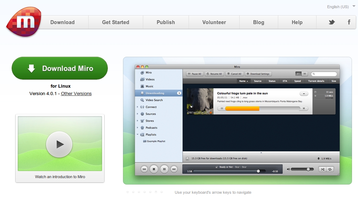Toggle the shuffle button
358x220 pixels.
coord(323,169)
